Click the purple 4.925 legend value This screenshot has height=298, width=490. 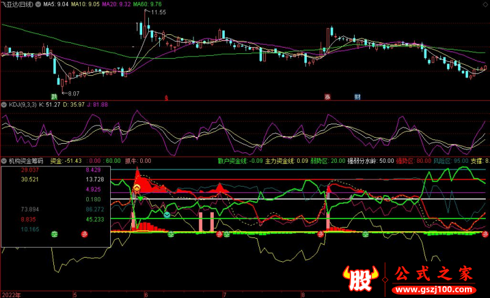coord(93,190)
